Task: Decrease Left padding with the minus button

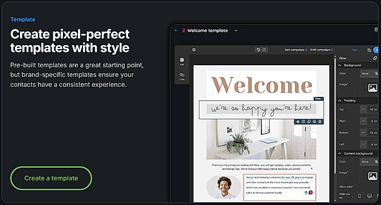Action: (363, 144)
